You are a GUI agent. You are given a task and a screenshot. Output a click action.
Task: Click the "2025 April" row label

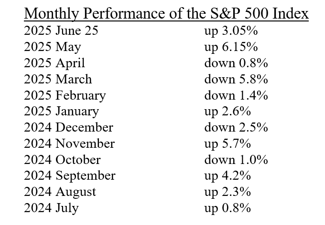click(54, 63)
